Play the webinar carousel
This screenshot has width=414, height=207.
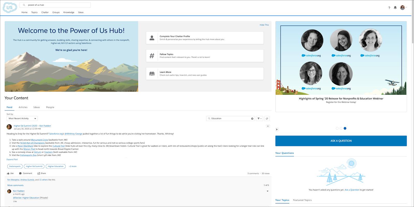pyautogui.click(x=277, y=130)
